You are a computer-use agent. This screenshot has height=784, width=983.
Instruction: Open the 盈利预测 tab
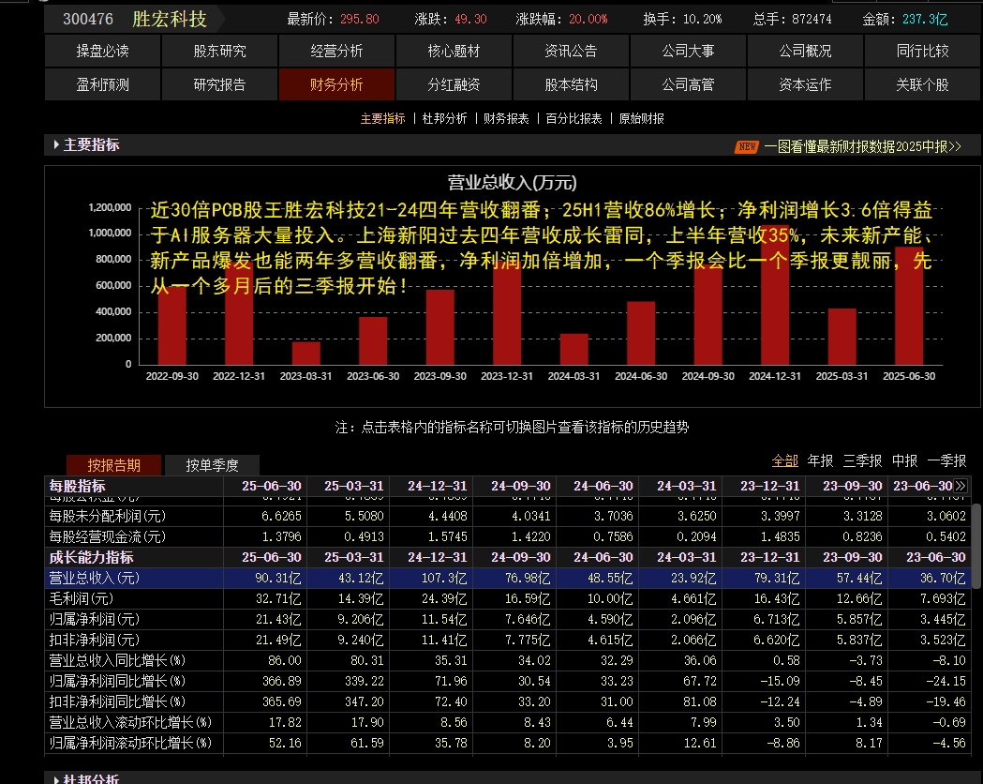coord(102,84)
